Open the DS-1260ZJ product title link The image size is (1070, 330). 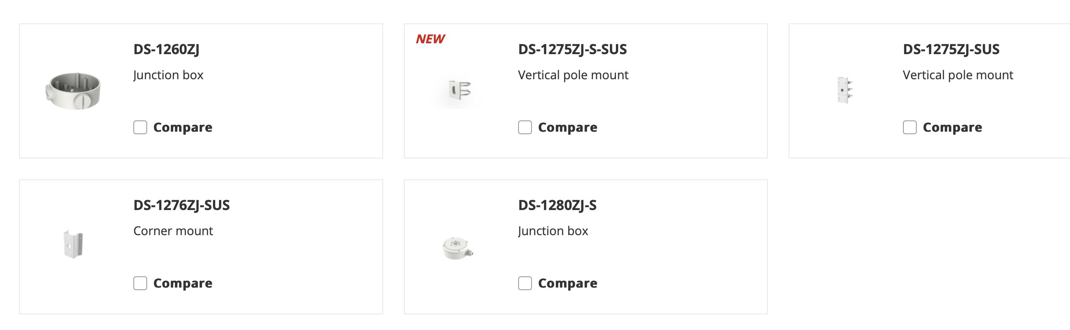pos(166,49)
